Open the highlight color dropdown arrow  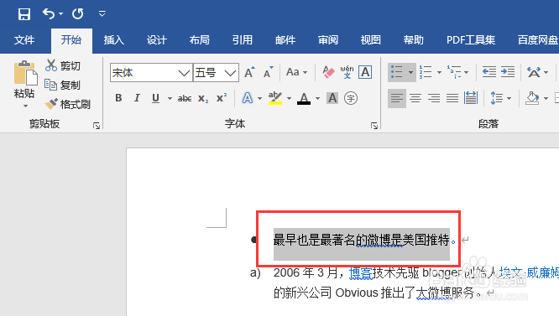coord(289,98)
